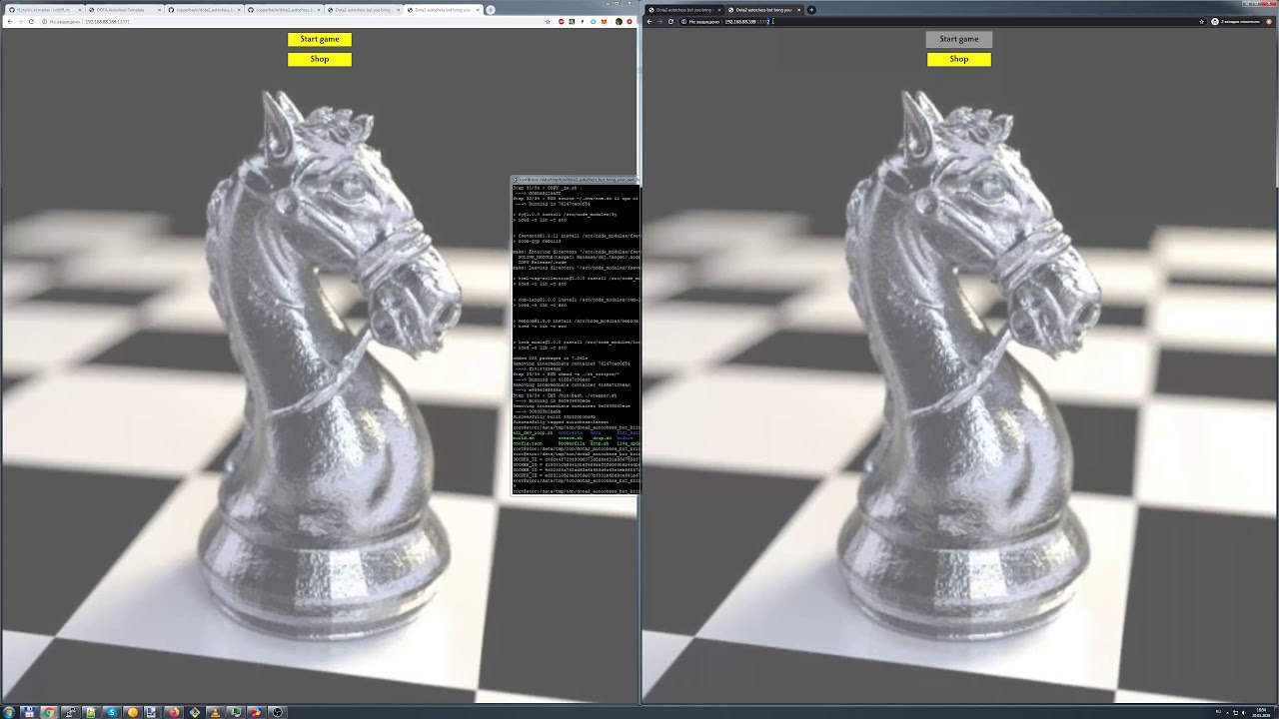Bookmark this page in the right browser
This screenshot has height=719, width=1279.
pos(1202,21)
